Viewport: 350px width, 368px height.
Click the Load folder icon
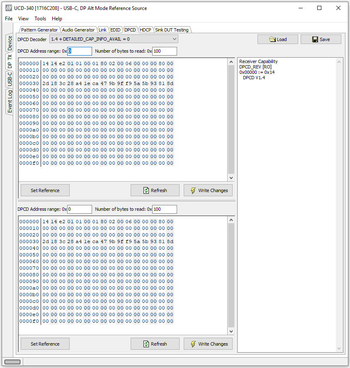pos(272,39)
